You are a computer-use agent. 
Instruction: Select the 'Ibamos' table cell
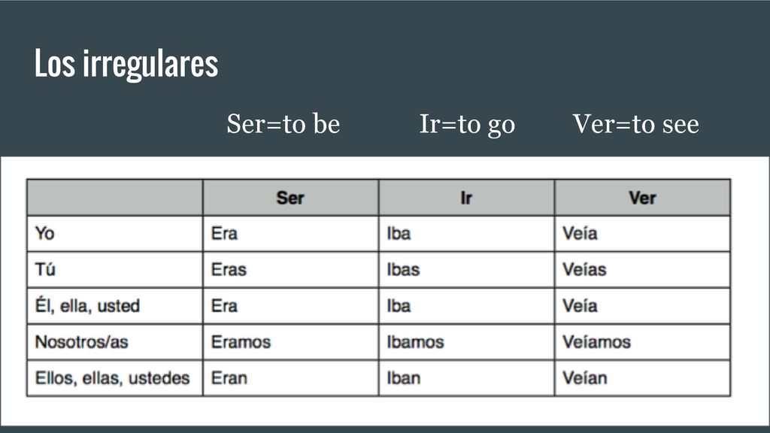pos(466,342)
